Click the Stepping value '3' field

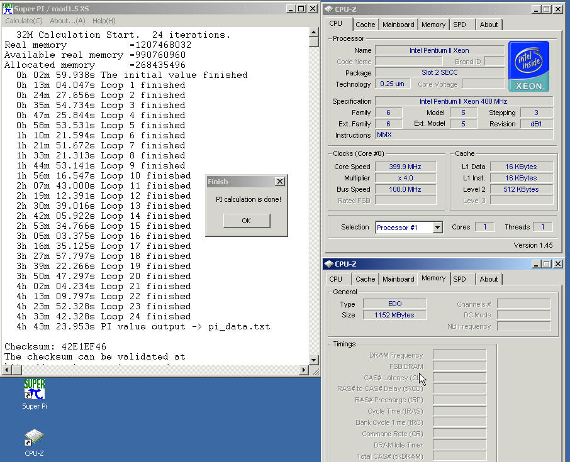click(x=536, y=113)
